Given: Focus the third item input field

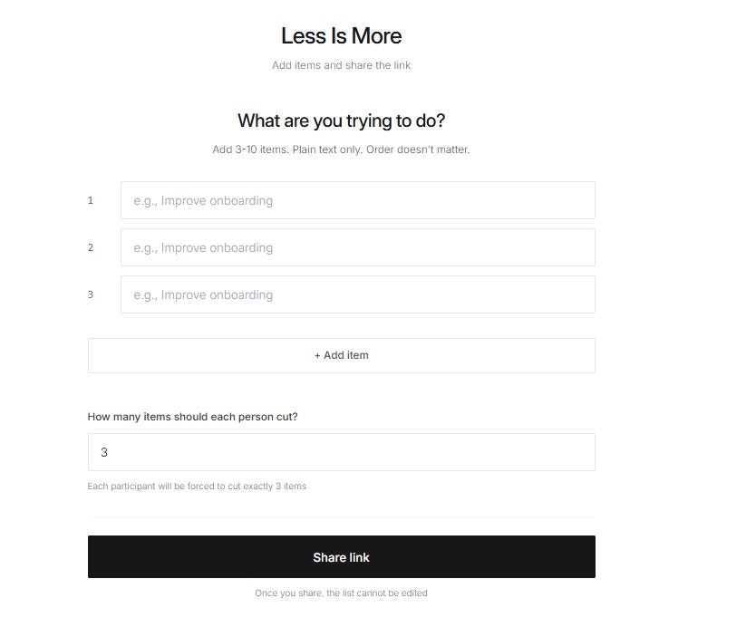Looking at the screenshot, I should pos(357,294).
